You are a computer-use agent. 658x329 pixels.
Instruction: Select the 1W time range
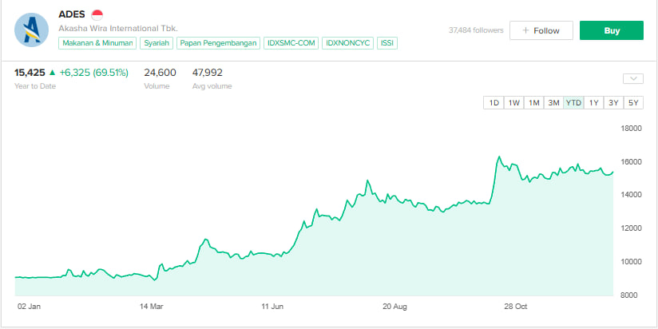pyautogui.click(x=514, y=102)
